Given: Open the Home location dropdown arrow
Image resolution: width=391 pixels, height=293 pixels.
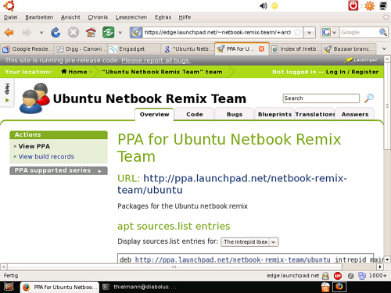Looking at the screenshot, I should [x=91, y=72].
